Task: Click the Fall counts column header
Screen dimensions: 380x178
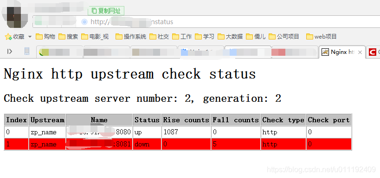Action: coord(236,120)
